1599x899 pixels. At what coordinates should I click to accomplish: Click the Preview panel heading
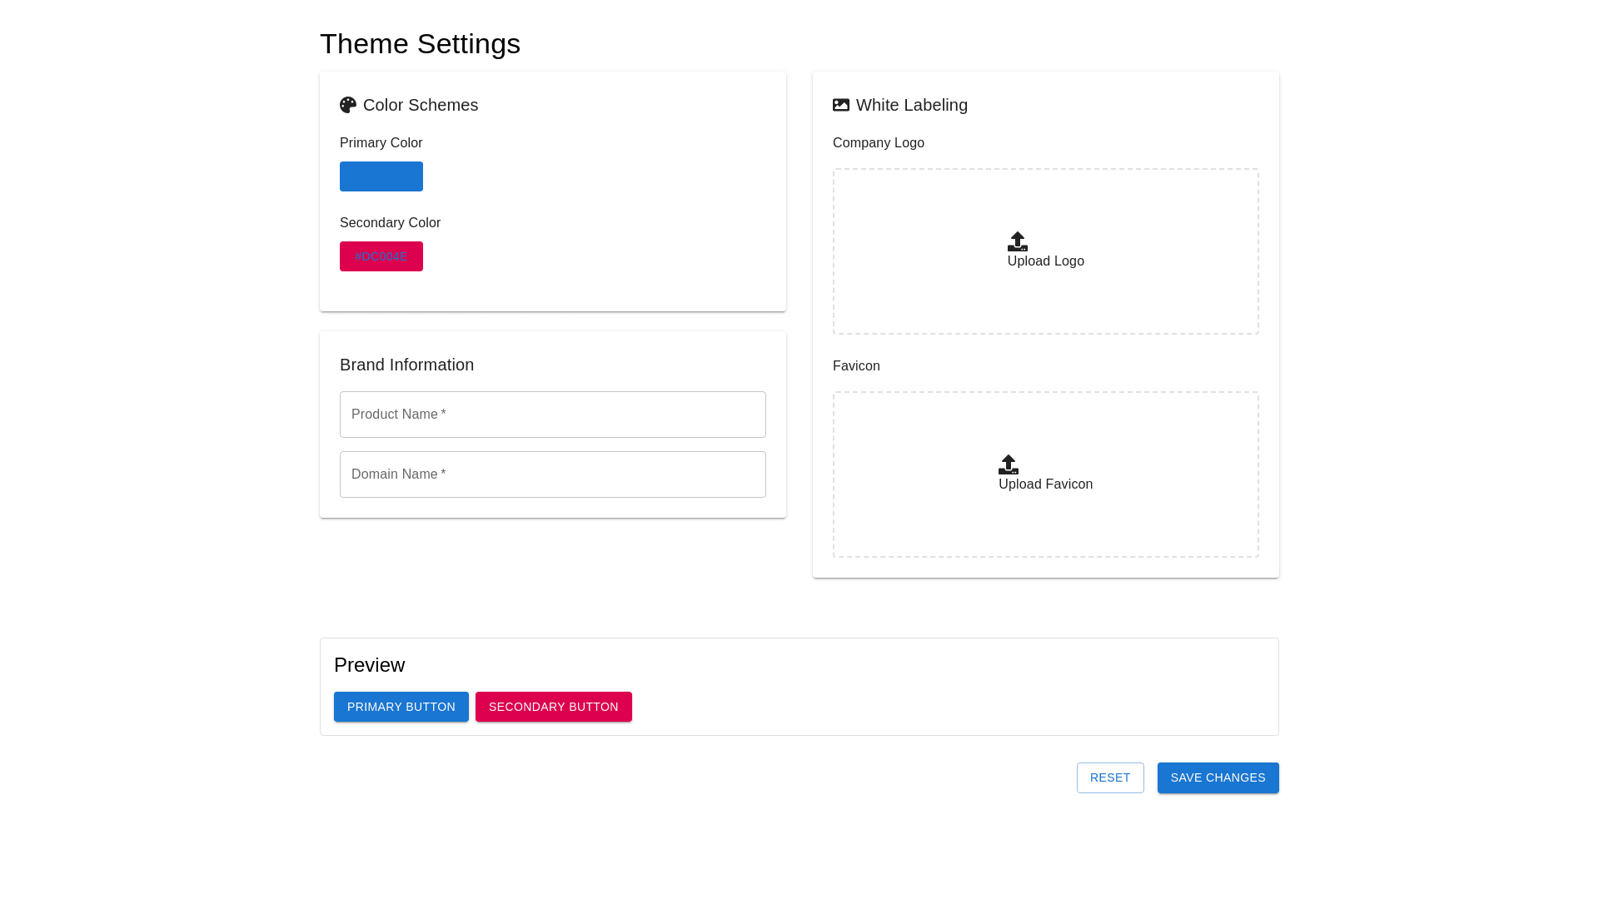(x=369, y=665)
